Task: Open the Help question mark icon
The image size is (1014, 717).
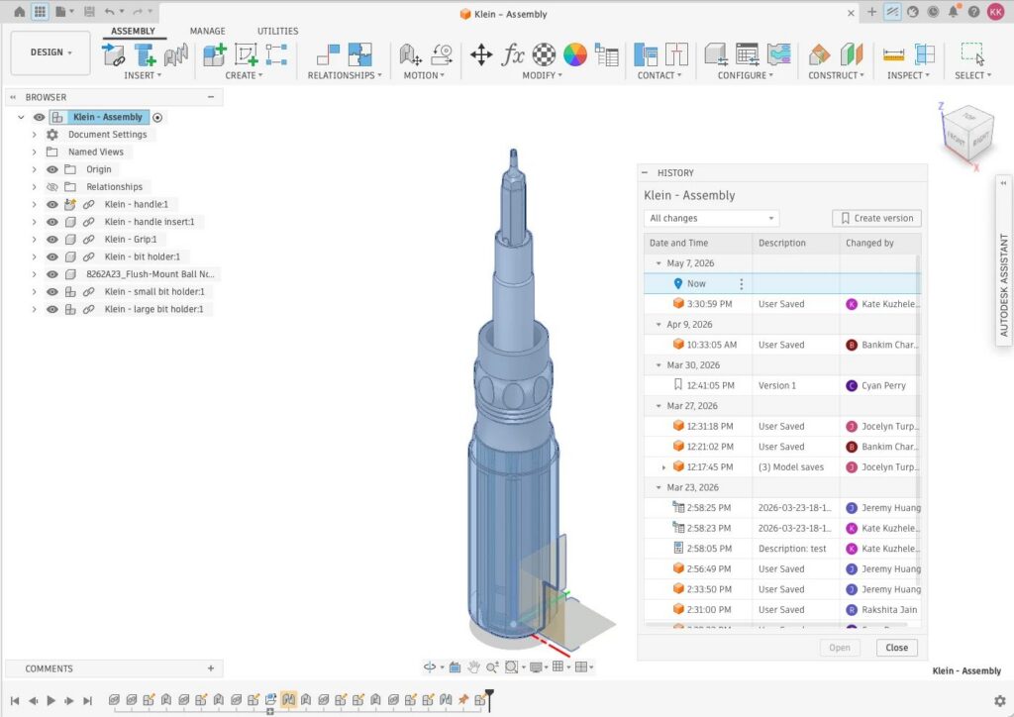Action: 974,12
